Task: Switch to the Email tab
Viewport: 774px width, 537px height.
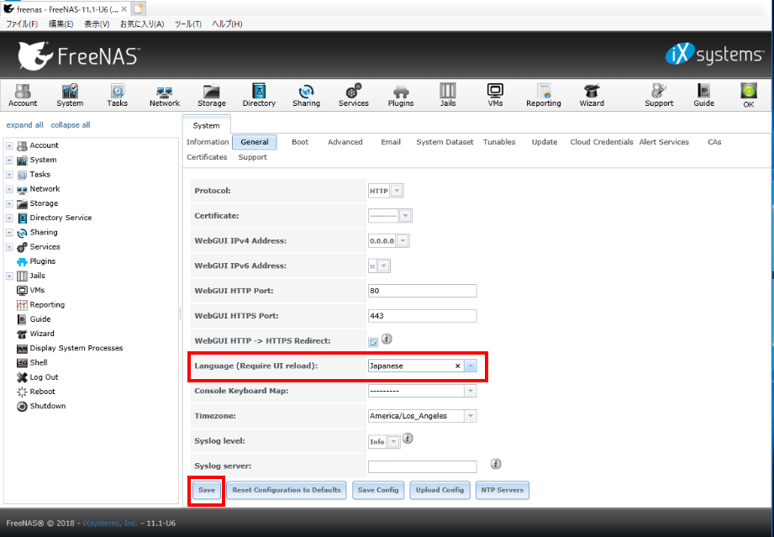Action: tap(391, 142)
